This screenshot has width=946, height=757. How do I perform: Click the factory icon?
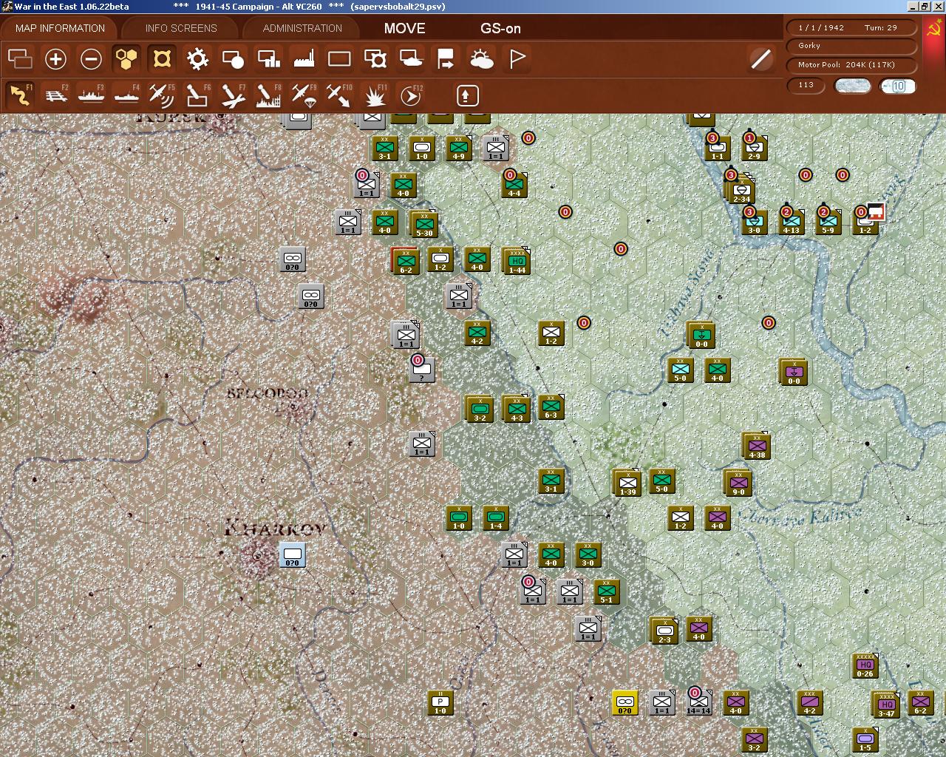coord(304,58)
